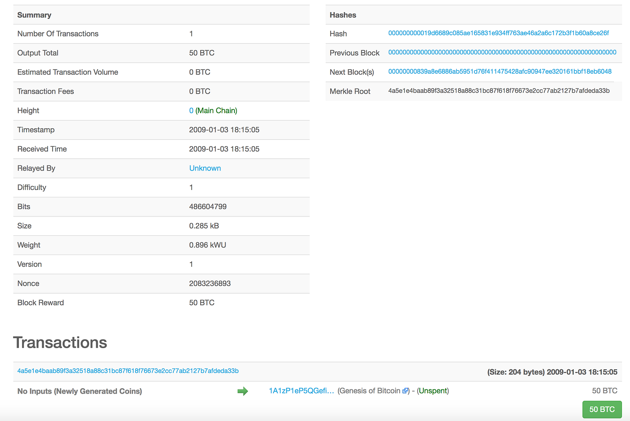Click the Bits value 486604799
Screen dimensions: 630x421
pyautogui.click(x=208, y=207)
